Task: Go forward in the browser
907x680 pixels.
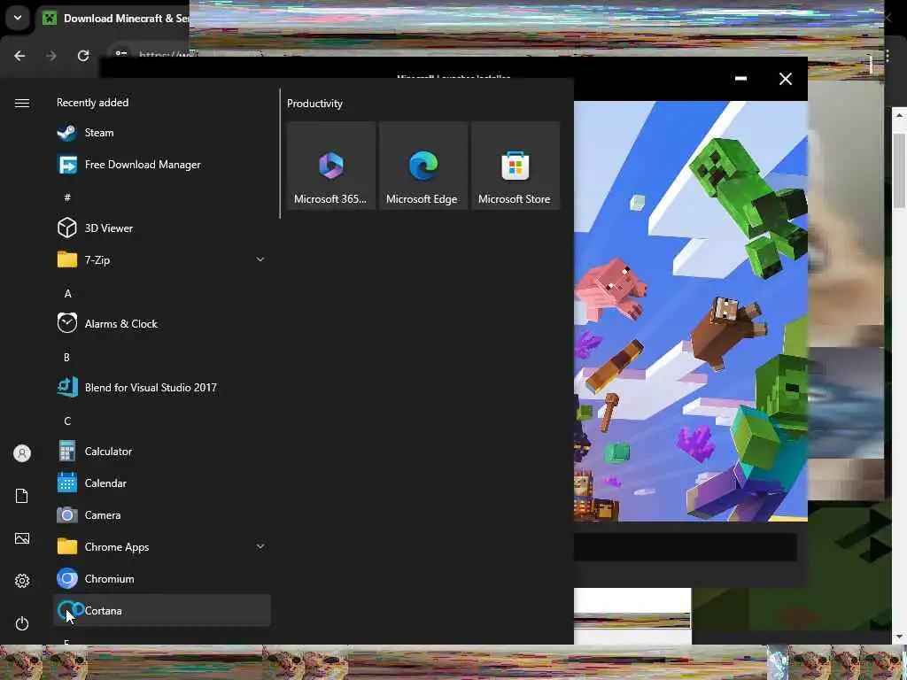Action: (51, 56)
